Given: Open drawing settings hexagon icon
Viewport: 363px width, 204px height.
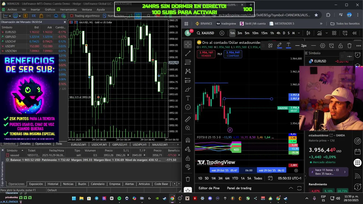Looking at the screenshot, I should [322, 46].
